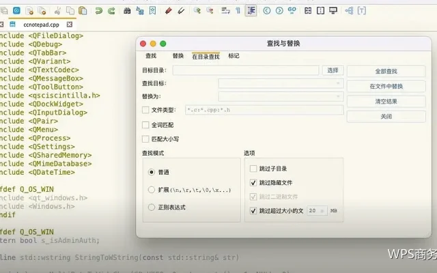
Task: Click the StringToWString function line
Action: (x=119, y=257)
